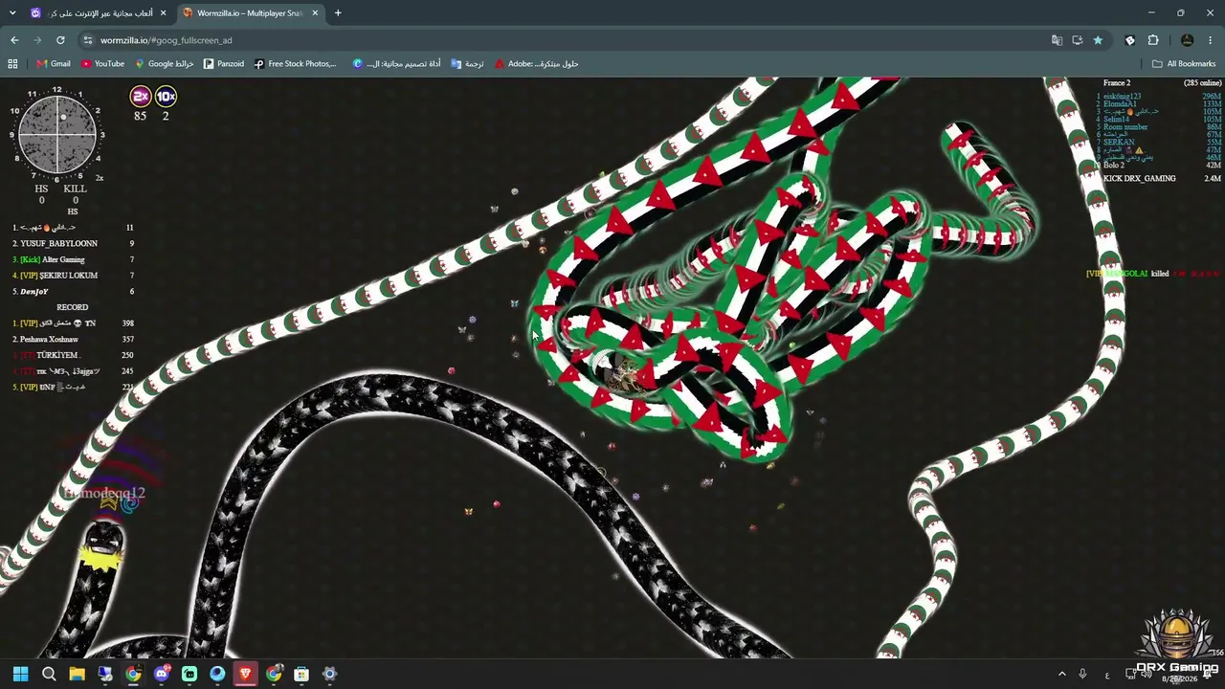Switch to the Wormzilla.io Multiplayer Snake tab

(x=249, y=13)
